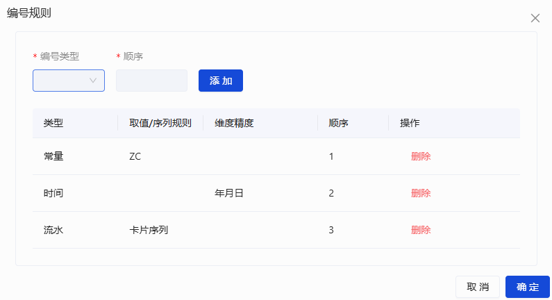This screenshot has width=552, height=300.
Task: Click the 取值/序列规则 column header
Action: click(160, 123)
